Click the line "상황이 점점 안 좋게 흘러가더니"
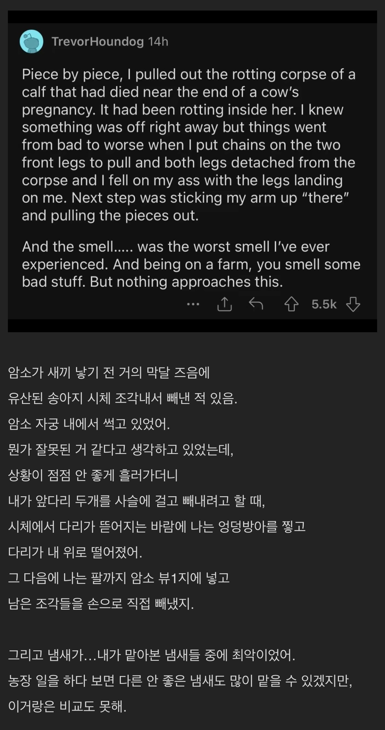This screenshot has height=730, width=385. pyautogui.click(x=93, y=475)
